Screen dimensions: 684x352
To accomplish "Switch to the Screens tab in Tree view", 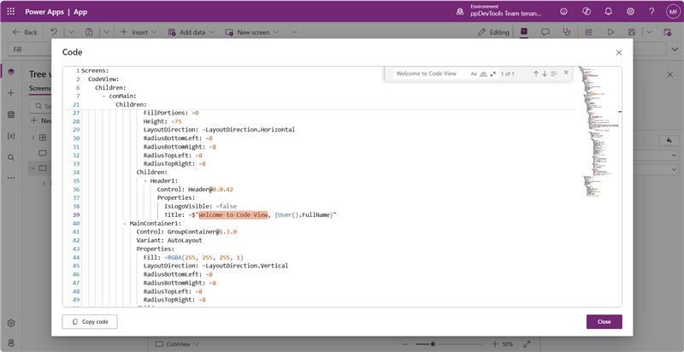I will (39, 89).
